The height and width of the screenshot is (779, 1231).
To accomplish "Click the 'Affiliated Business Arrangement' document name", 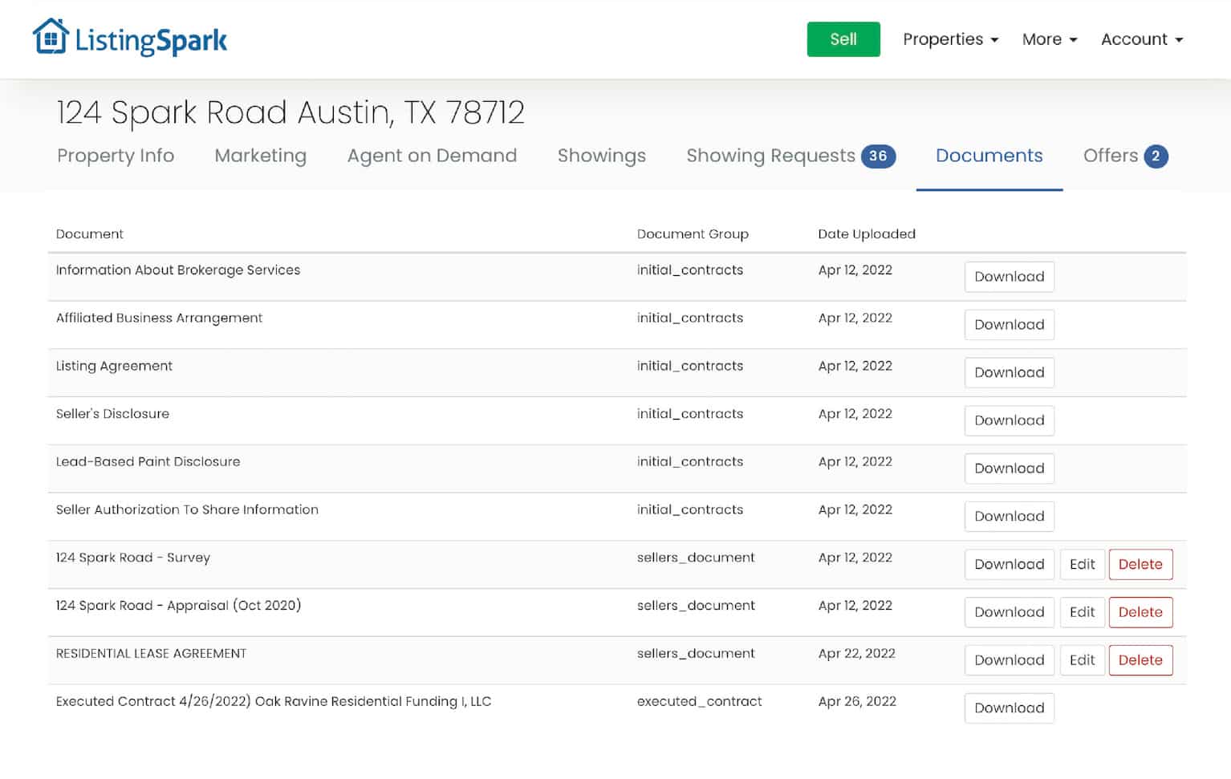I will pyautogui.click(x=159, y=318).
